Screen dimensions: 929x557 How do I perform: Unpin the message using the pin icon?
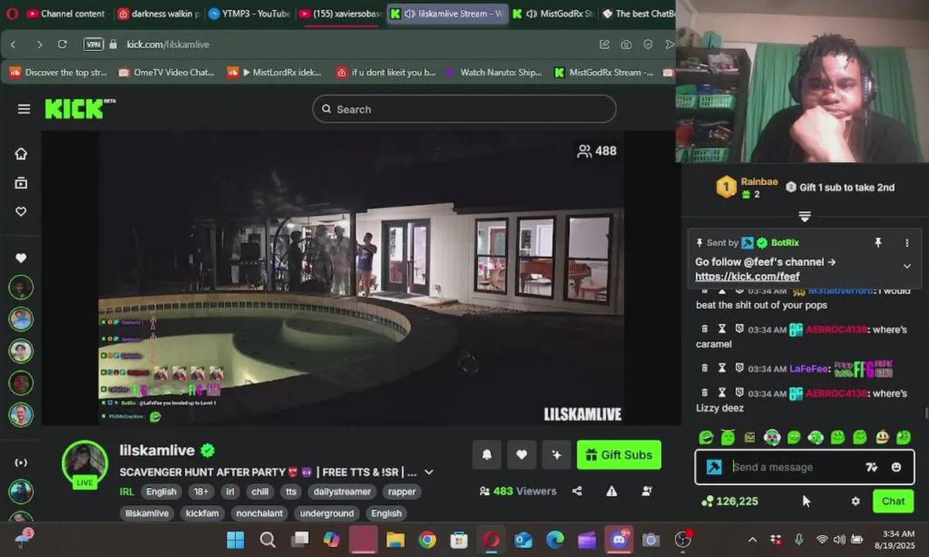(878, 243)
